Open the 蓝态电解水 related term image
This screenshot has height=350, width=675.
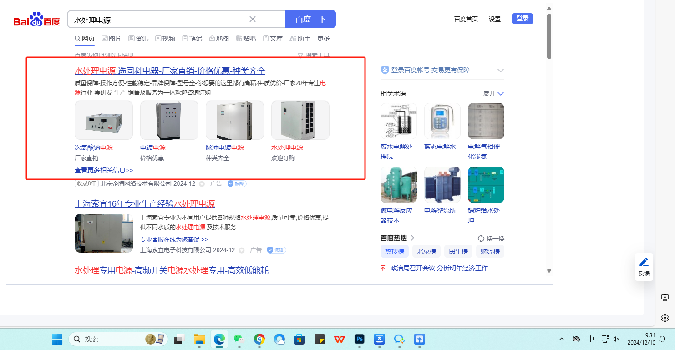coord(442,121)
